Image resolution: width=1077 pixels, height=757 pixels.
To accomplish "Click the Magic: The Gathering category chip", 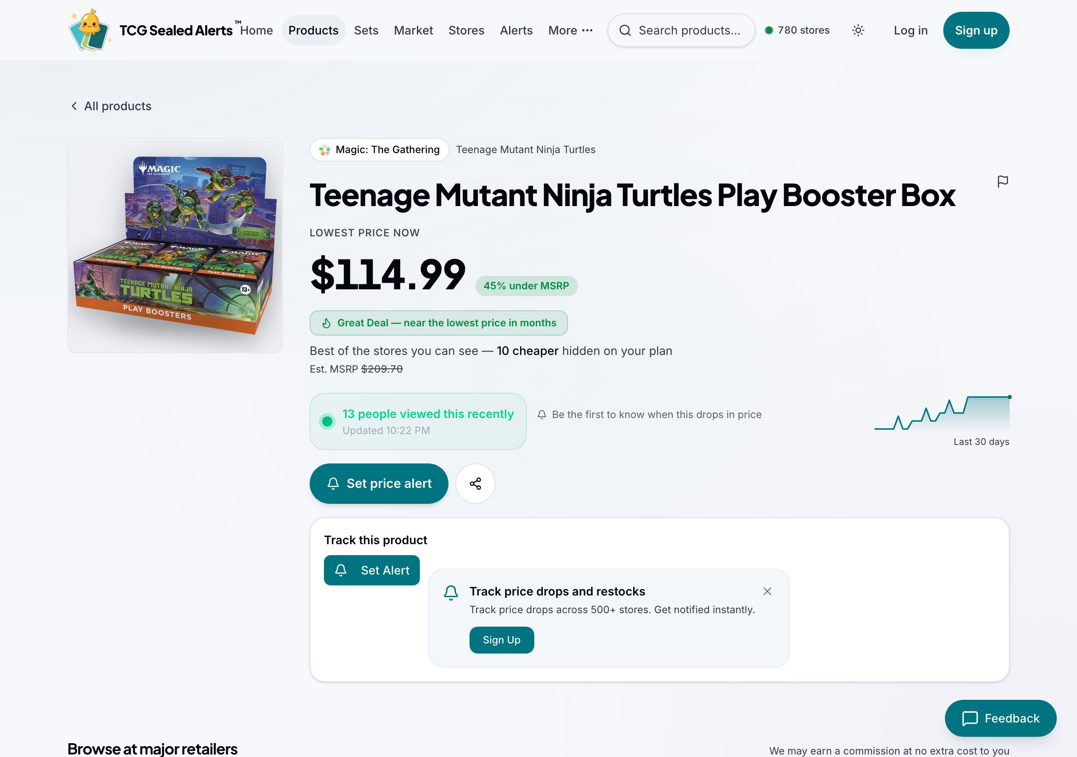I will click(x=379, y=150).
